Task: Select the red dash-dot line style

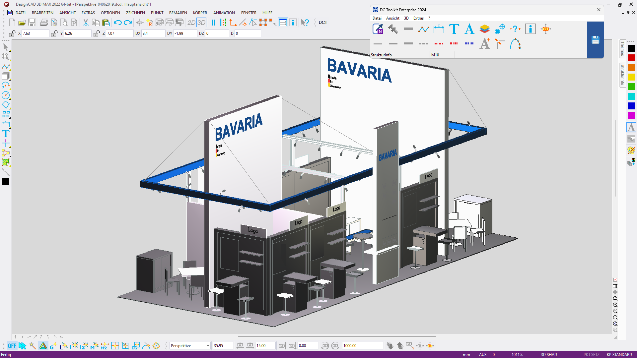Action: pos(439,43)
